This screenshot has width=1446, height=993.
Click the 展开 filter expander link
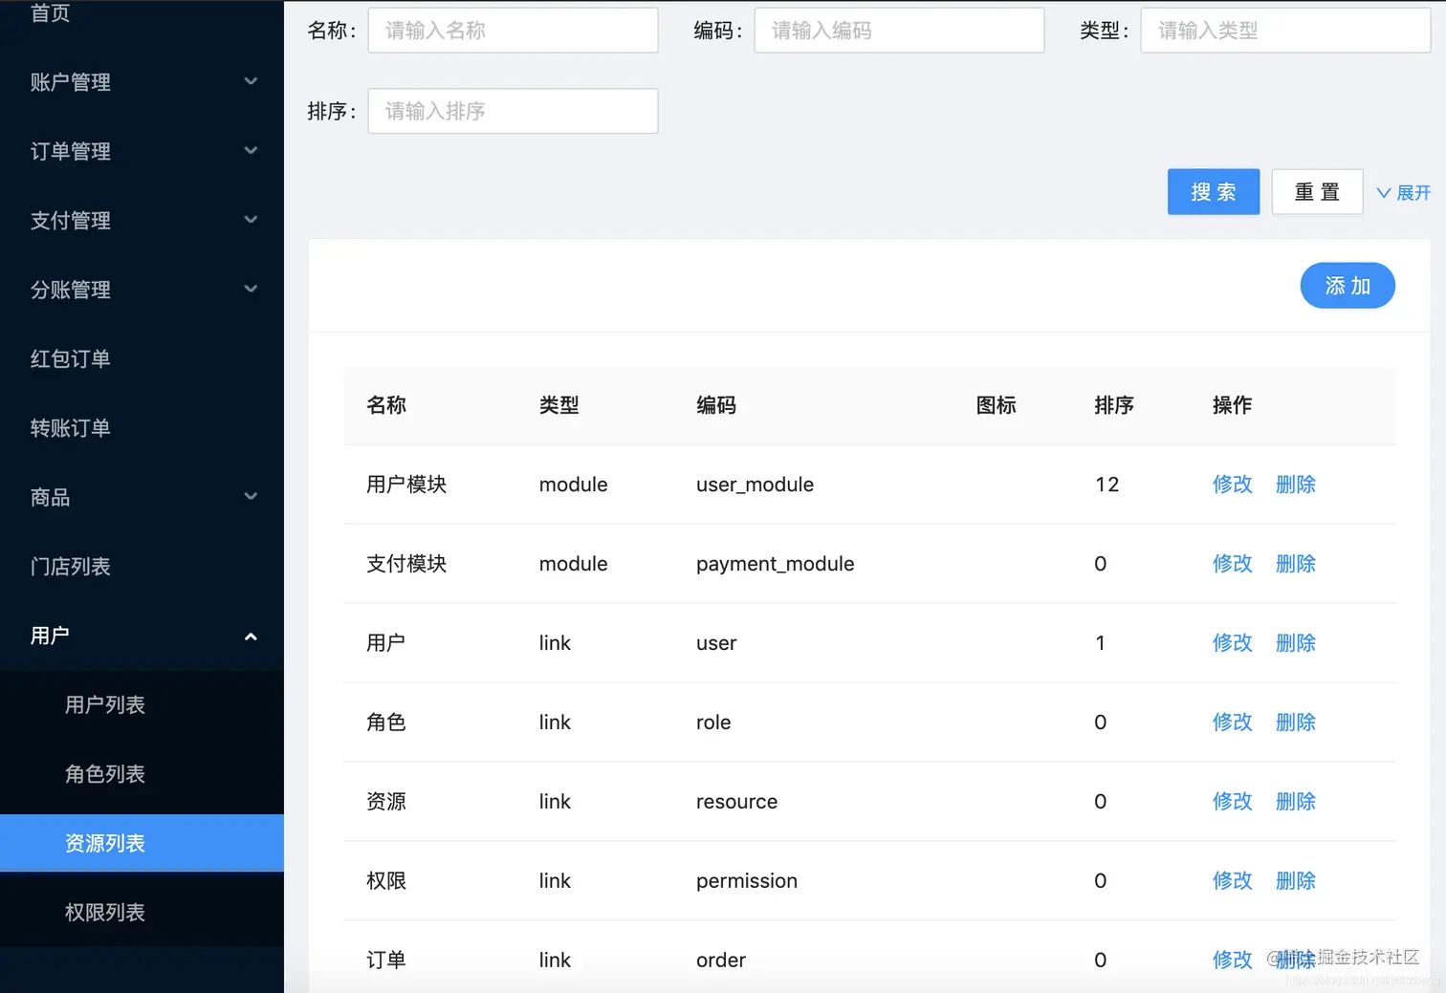tap(1403, 192)
